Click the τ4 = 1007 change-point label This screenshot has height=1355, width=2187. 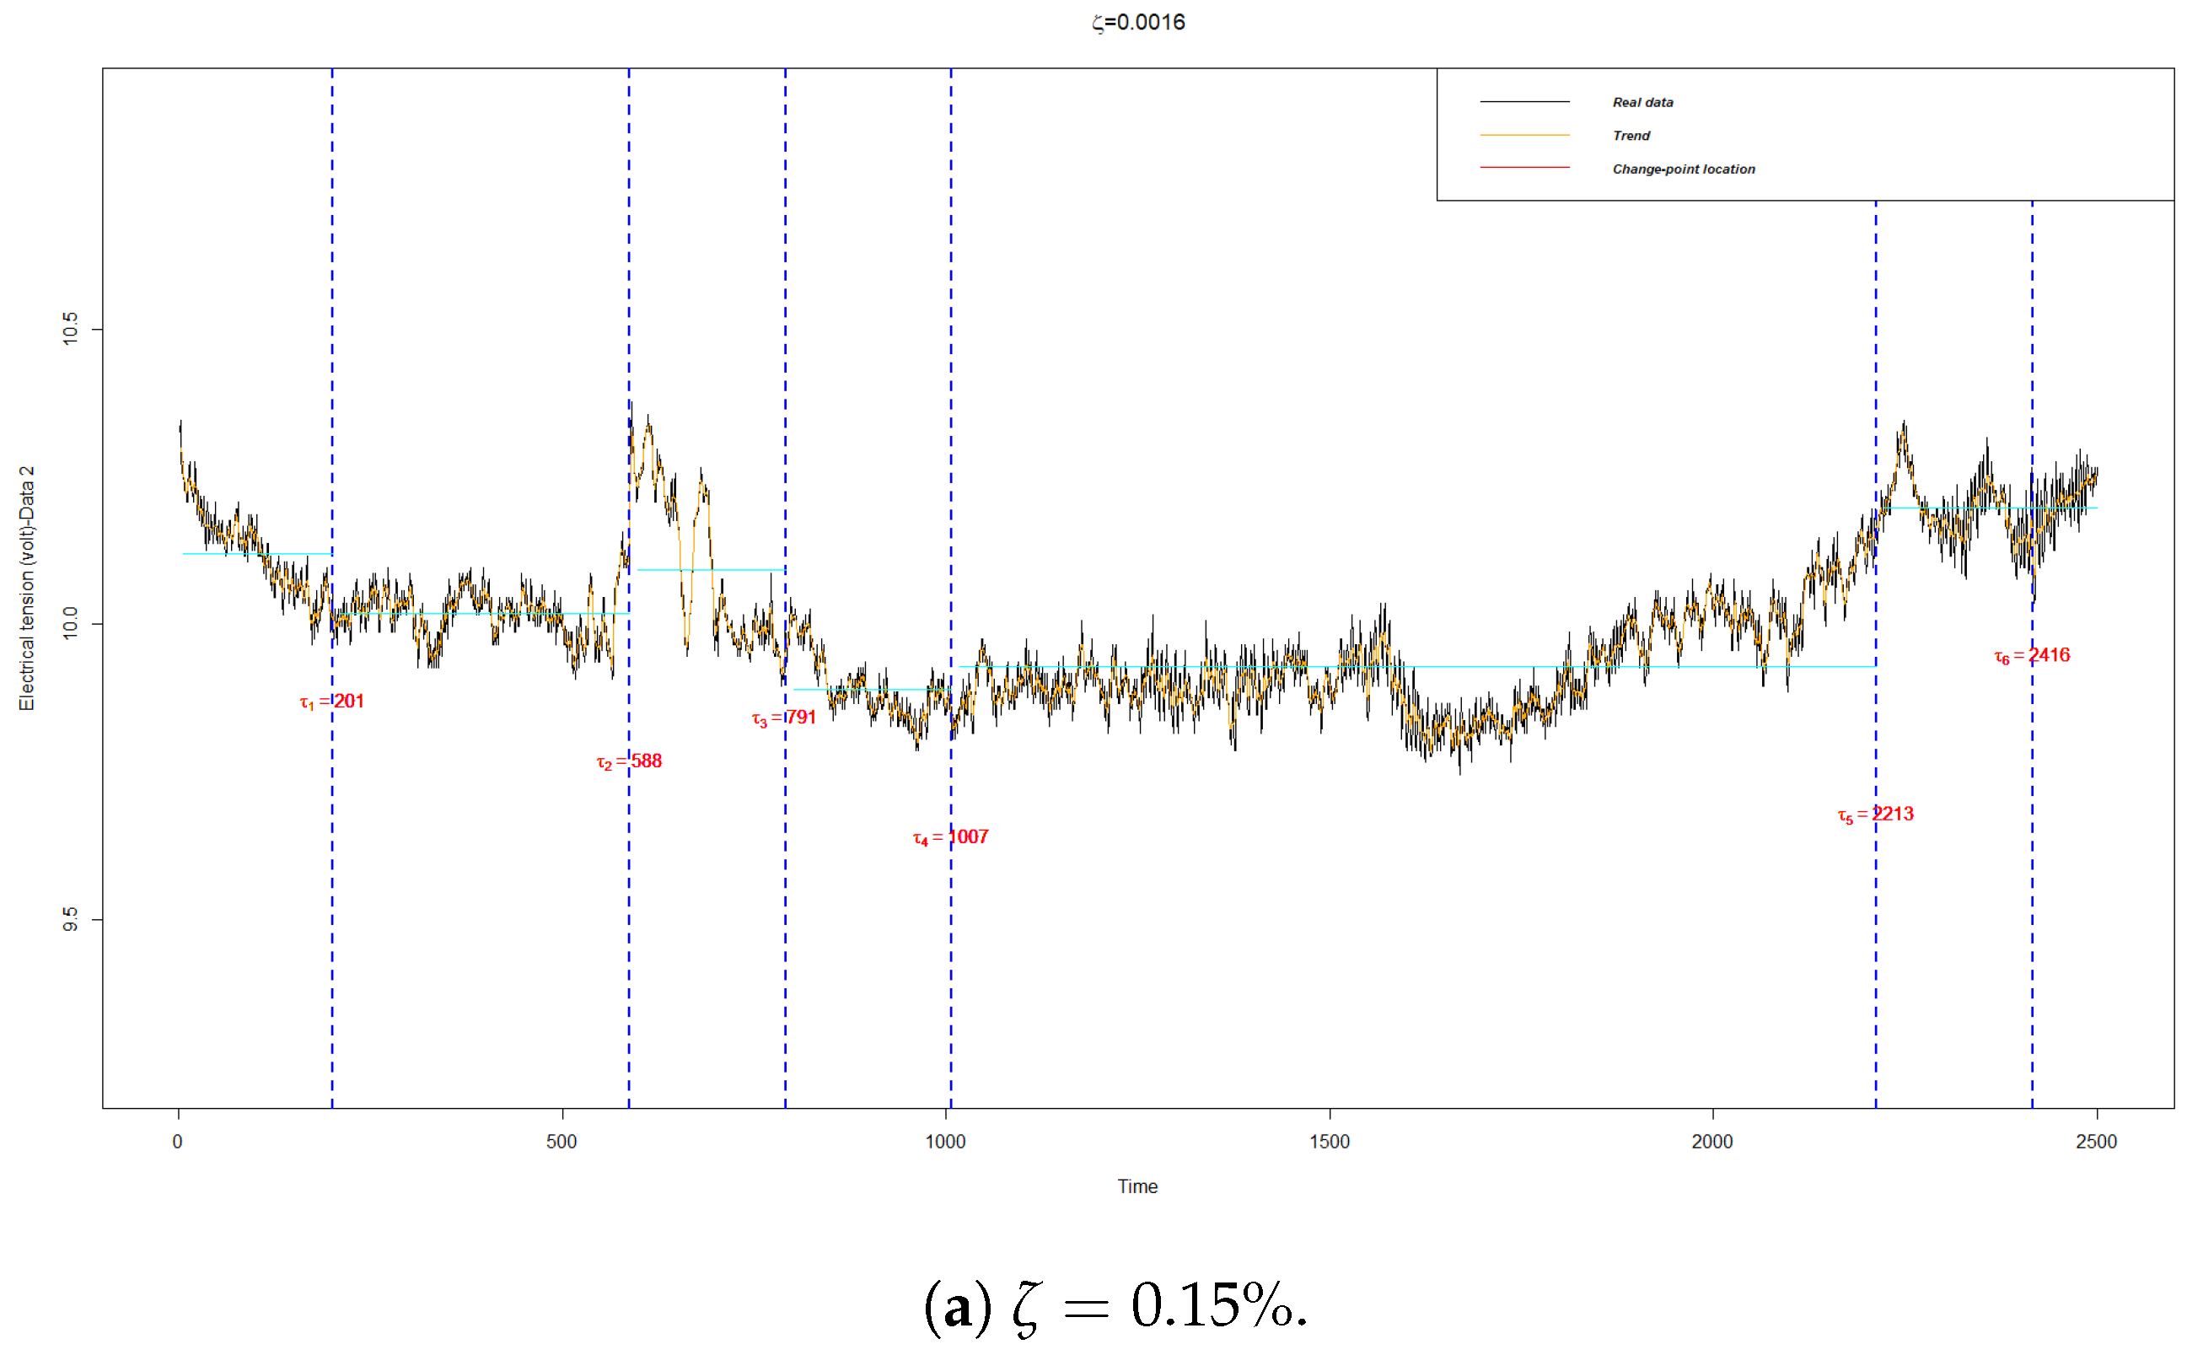951,837
